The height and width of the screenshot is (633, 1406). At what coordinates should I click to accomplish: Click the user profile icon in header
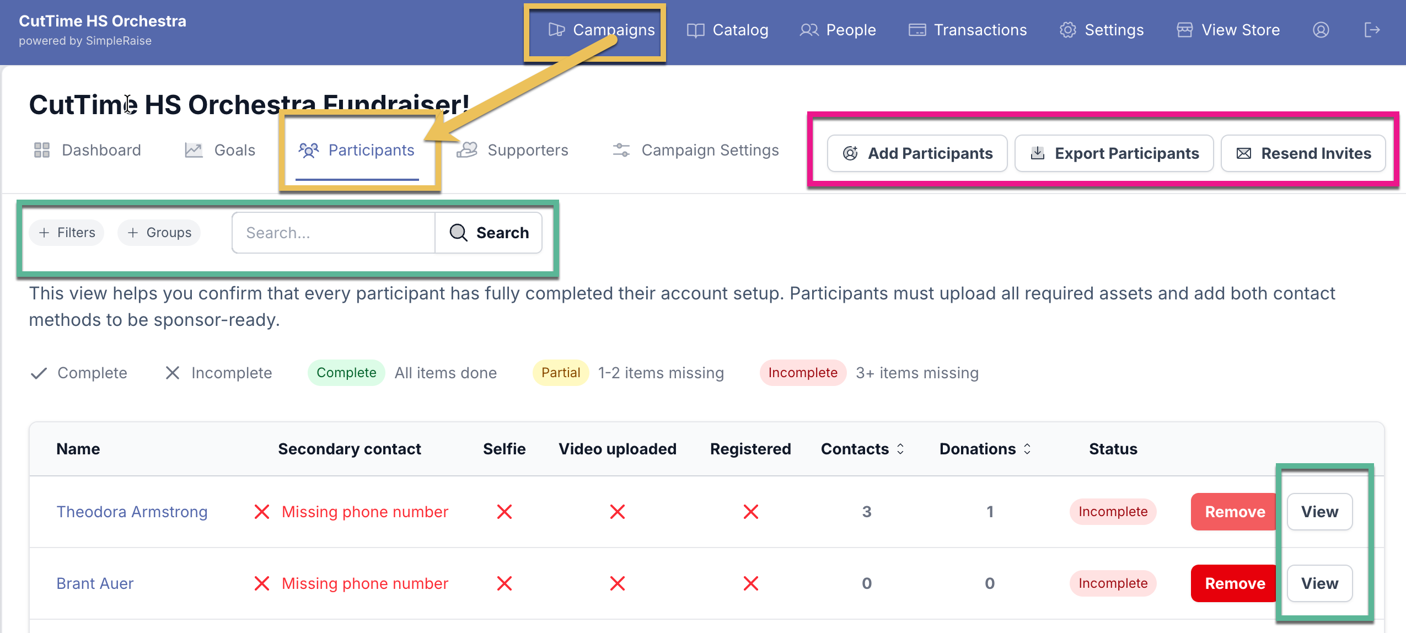(1321, 30)
